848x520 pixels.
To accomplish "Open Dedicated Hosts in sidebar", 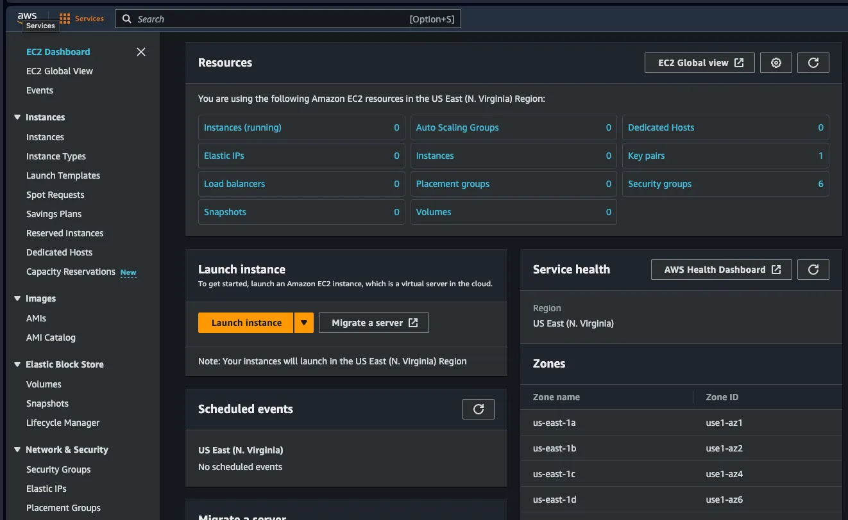I will 60,252.
